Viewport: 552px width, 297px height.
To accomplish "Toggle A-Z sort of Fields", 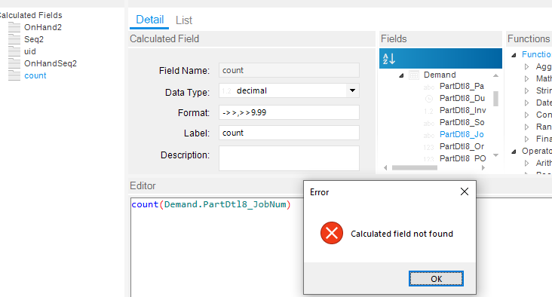I will (x=388, y=58).
